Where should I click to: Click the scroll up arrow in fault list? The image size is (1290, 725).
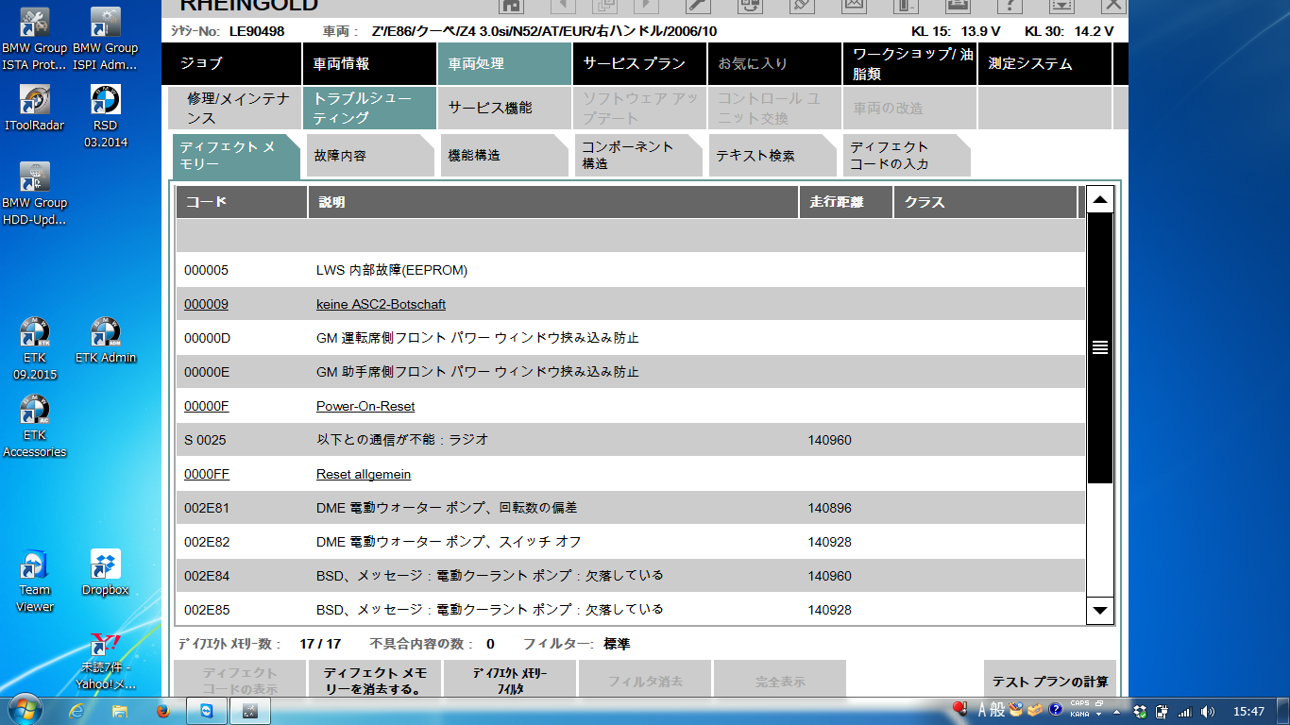pos(1099,200)
